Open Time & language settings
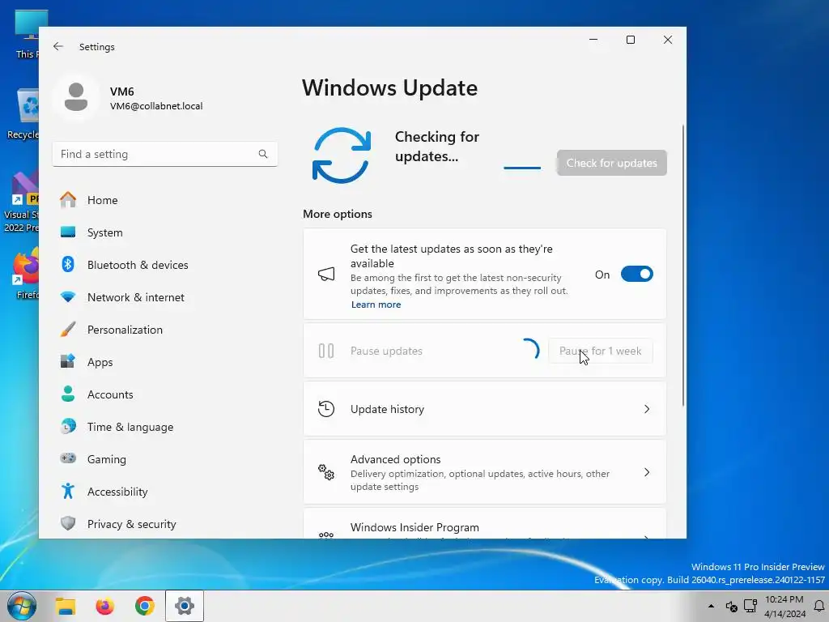Viewport: 829px width, 622px height. coord(165,426)
